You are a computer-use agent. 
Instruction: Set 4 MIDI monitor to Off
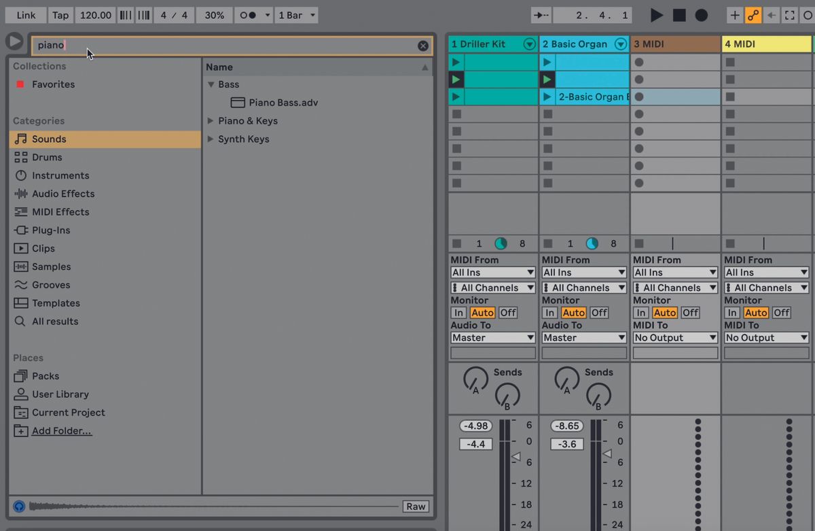(781, 313)
